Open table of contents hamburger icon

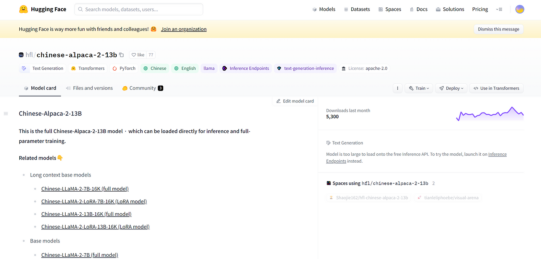[6, 113]
